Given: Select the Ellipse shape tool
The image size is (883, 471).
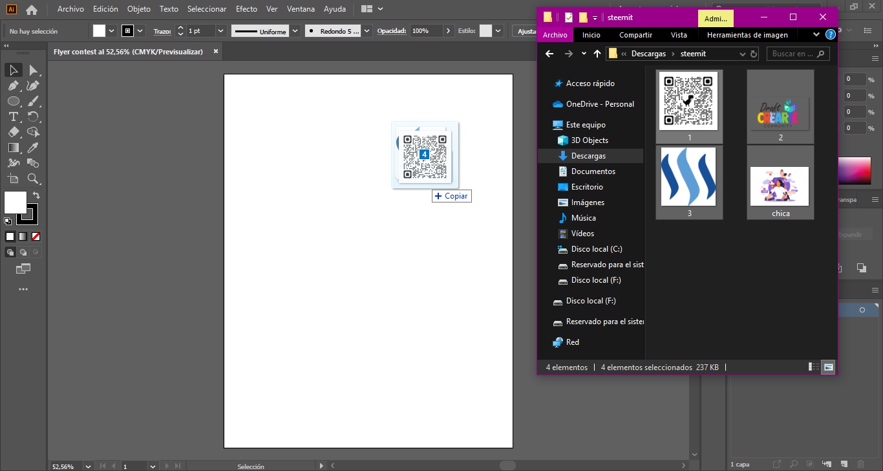Looking at the screenshot, I should [14, 101].
